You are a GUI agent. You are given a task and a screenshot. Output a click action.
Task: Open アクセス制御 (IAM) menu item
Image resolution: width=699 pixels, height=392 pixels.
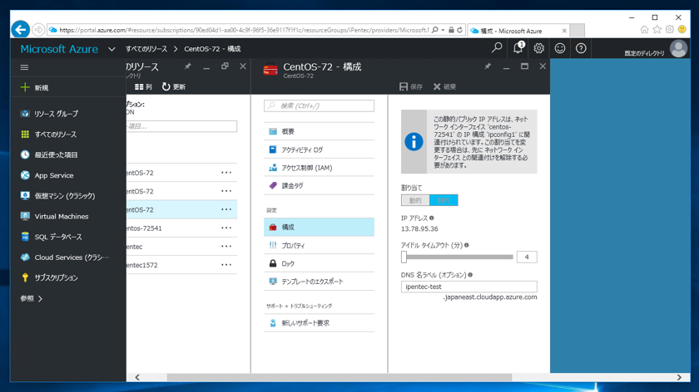pos(320,168)
